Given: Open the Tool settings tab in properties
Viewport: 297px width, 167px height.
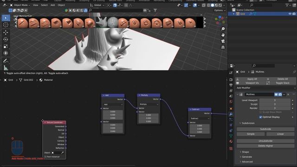Looking at the screenshot, I should 231,73.
